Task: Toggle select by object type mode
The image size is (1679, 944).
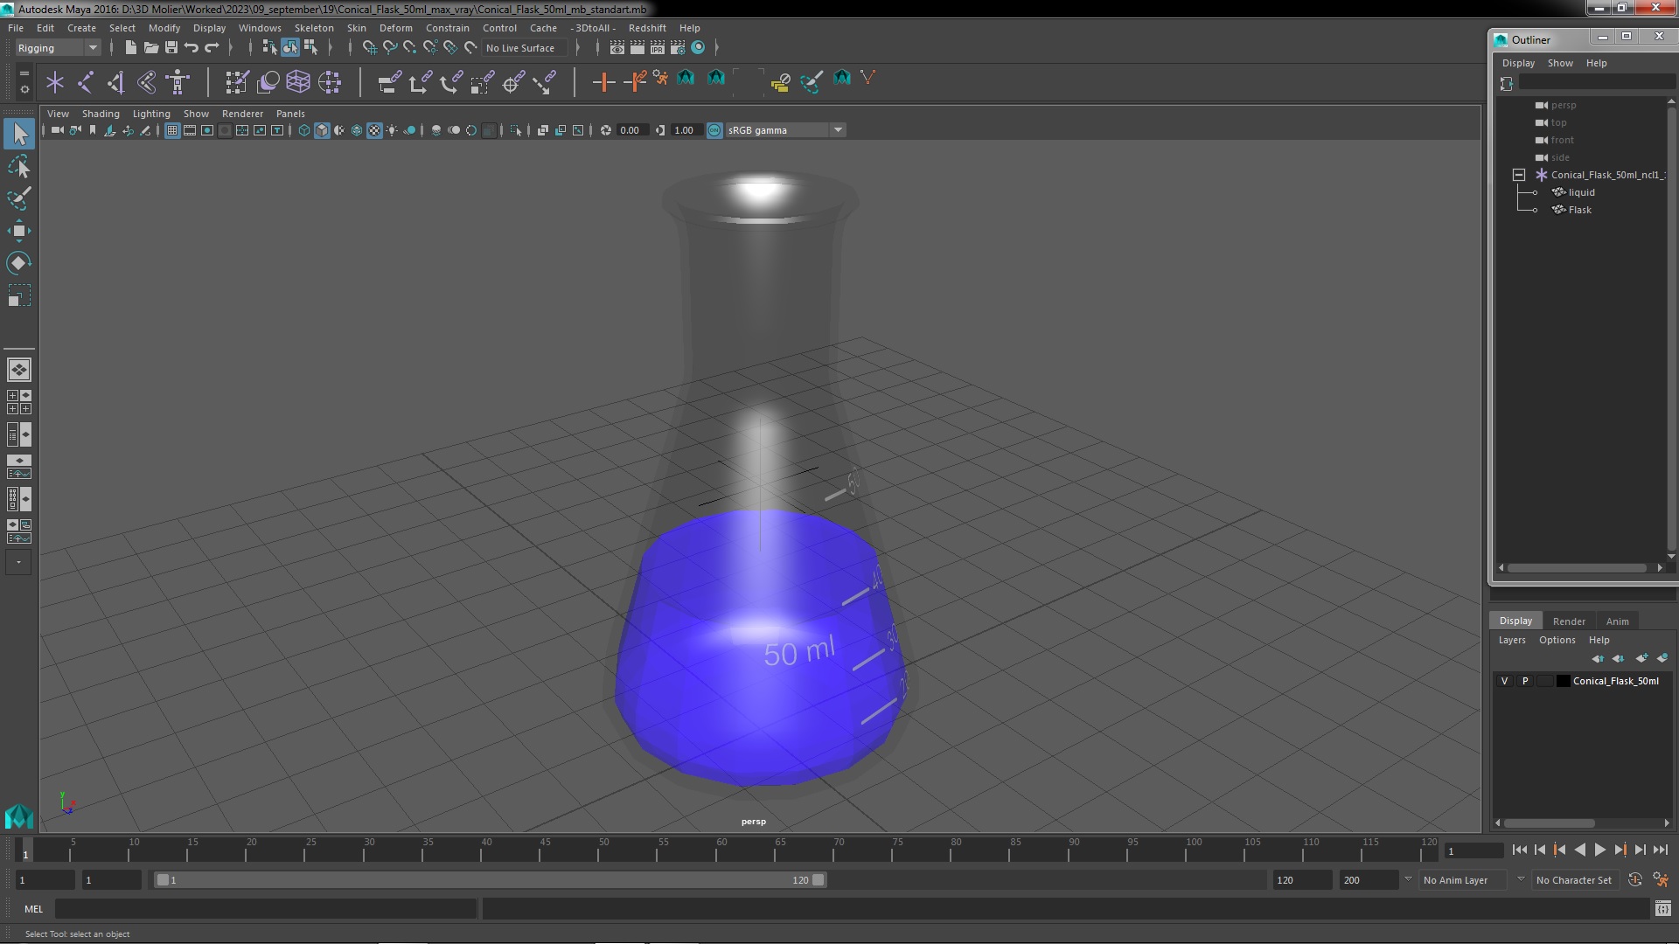Action: coord(289,47)
